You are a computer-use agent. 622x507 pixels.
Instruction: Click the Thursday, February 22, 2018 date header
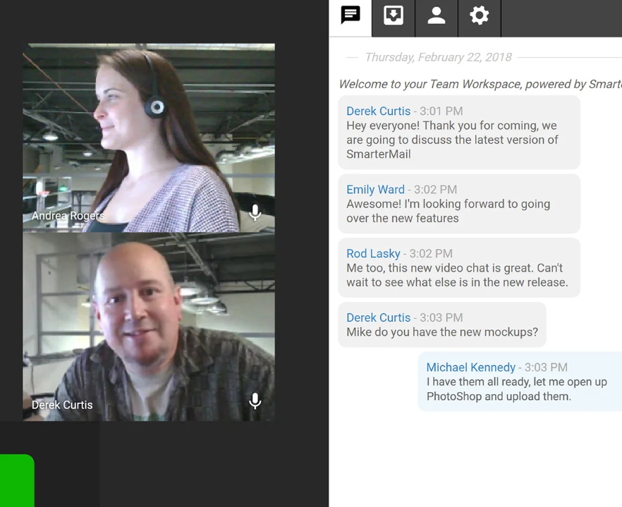click(x=438, y=57)
